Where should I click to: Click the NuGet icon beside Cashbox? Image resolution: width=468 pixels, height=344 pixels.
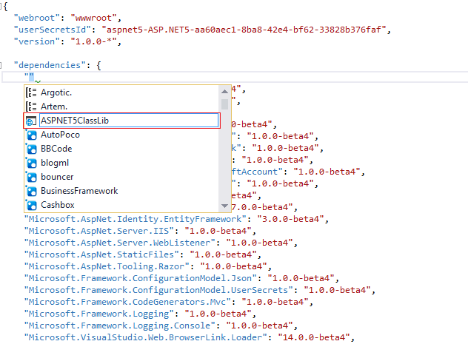[x=31, y=205]
